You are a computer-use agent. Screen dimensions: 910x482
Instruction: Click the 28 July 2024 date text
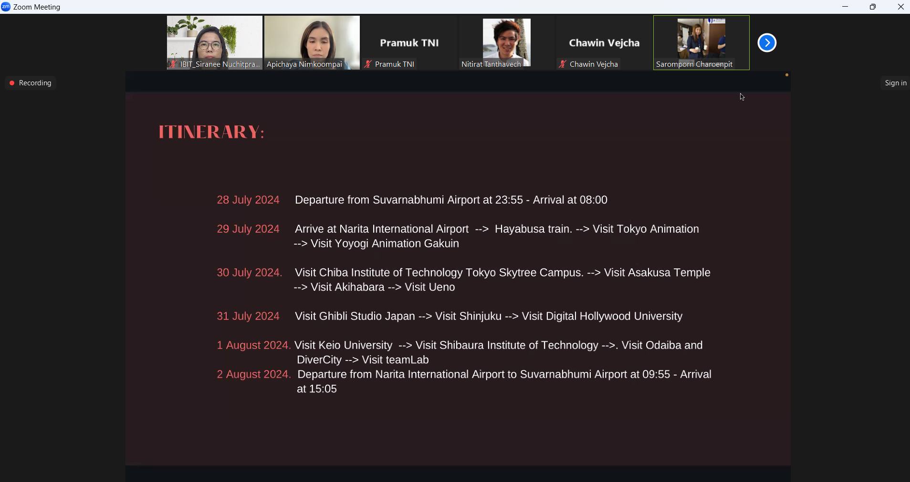pyautogui.click(x=248, y=200)
